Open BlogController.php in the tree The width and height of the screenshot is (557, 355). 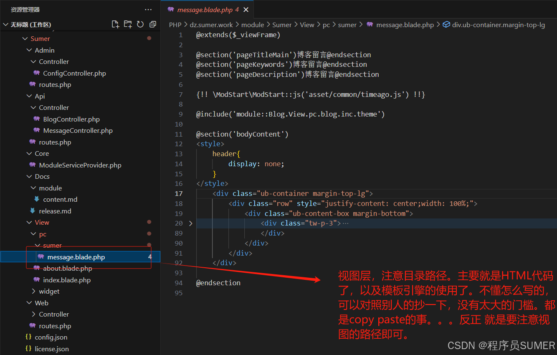71,119
